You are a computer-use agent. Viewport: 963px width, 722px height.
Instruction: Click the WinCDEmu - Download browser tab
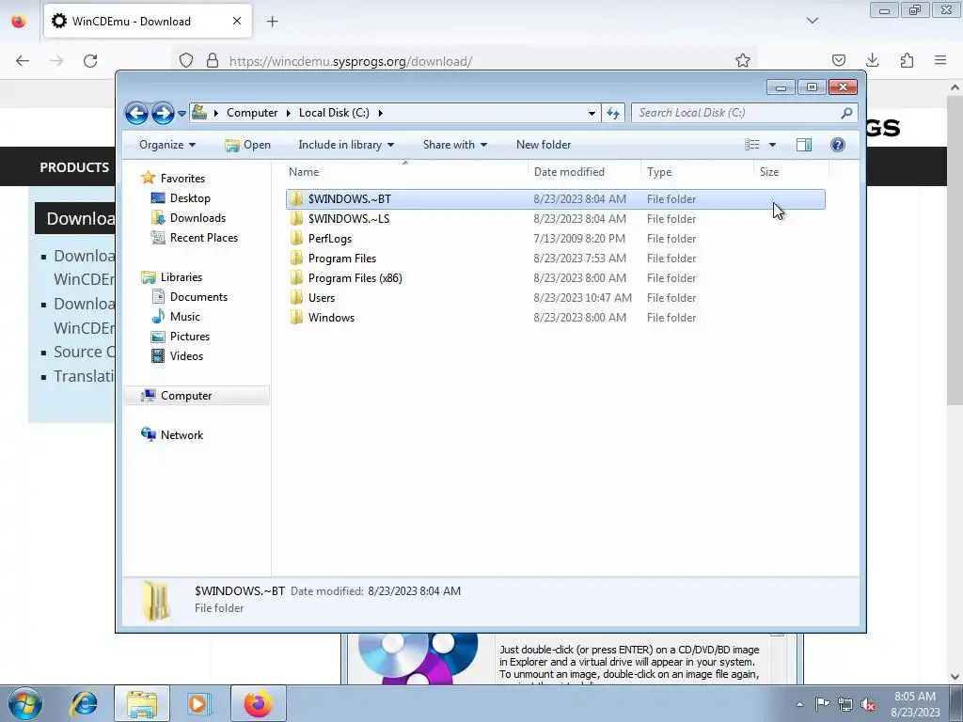[148, 22]
